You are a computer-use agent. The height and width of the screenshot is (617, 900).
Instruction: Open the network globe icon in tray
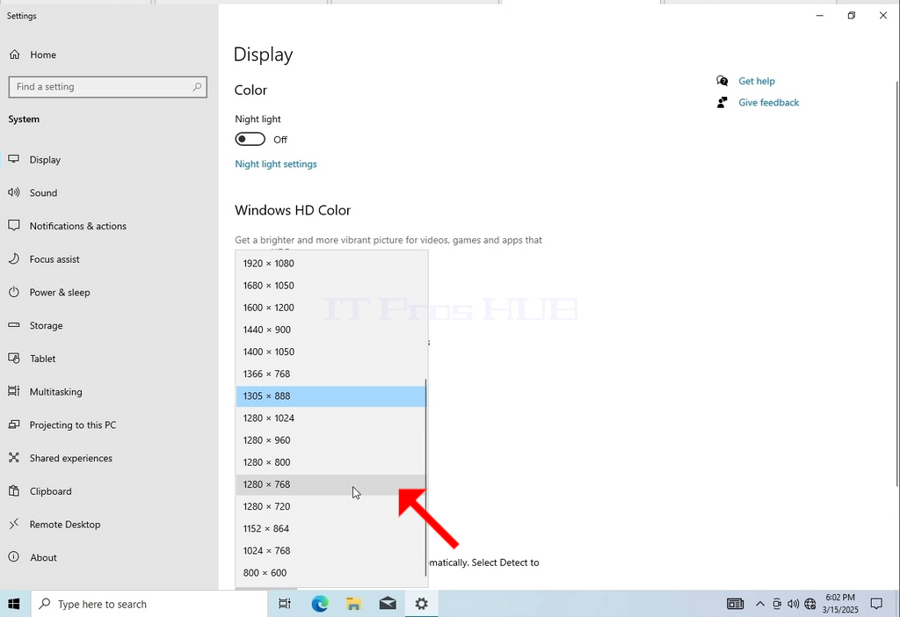click(809, 604)
